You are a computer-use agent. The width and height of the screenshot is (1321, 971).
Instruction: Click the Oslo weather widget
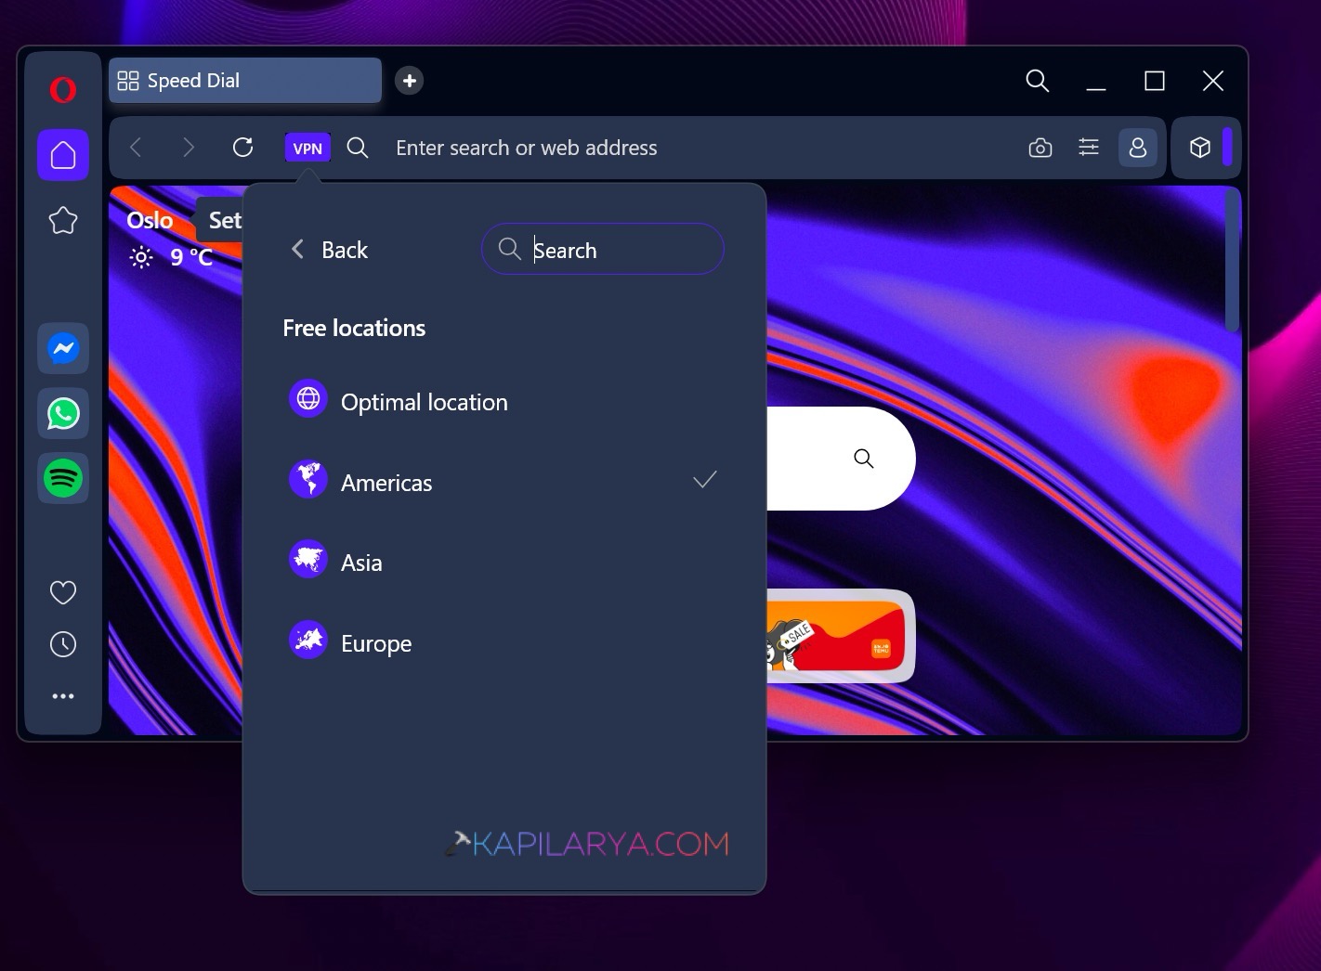[x=171, y=239]
